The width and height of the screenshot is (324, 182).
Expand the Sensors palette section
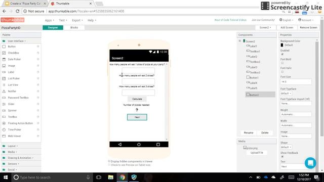pos(14,164)
